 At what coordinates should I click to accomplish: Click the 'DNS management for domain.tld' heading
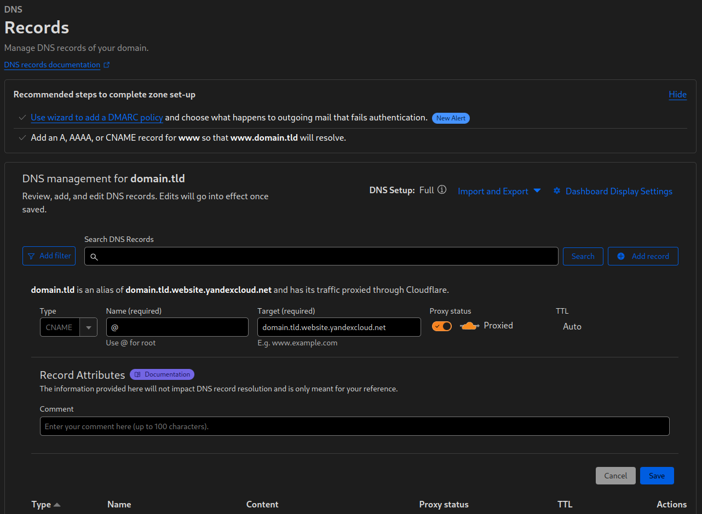(103, 178)
